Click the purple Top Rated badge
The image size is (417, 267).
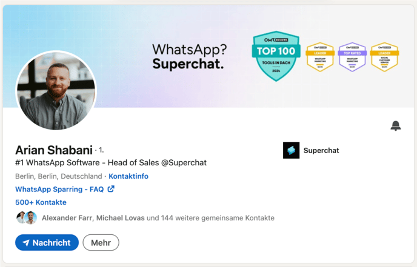click(352, 57)
